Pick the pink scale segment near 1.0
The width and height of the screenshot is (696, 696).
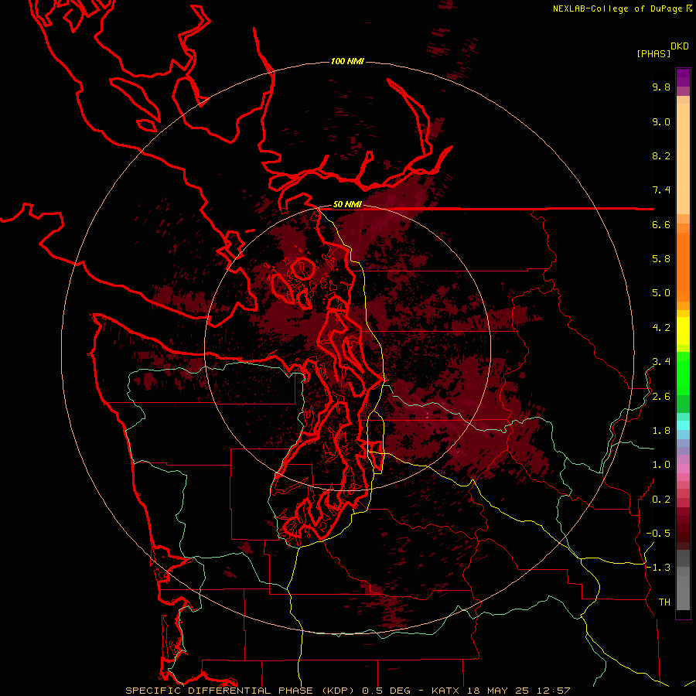click(683, 469)
